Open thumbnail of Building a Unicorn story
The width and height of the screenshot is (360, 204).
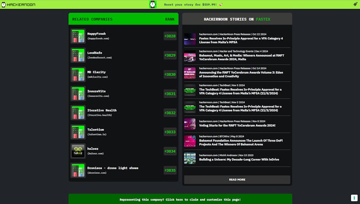(190, 158)
